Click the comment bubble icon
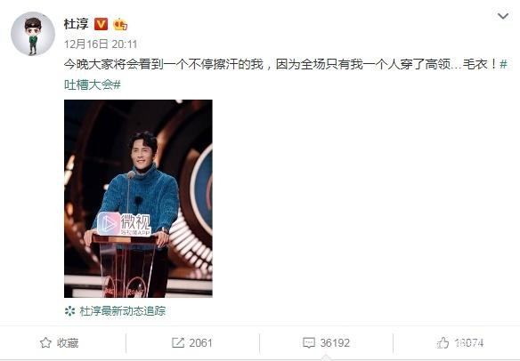Image resolution: width=520 pixels, height=361 pixels. tap(309, 343)
